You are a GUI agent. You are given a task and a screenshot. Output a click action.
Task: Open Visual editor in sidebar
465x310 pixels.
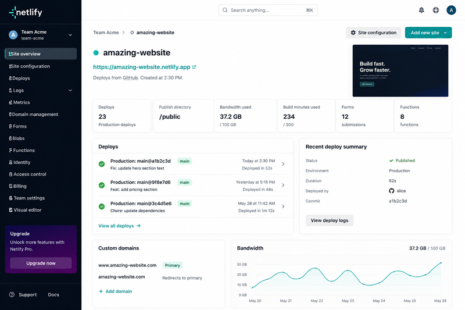pos(41,210)
